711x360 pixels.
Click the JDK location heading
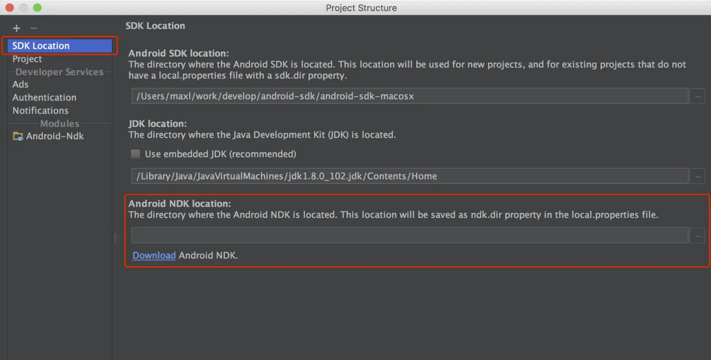[x=158, y=124]
